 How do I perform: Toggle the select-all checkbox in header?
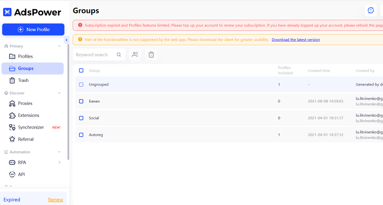(81, 71)
